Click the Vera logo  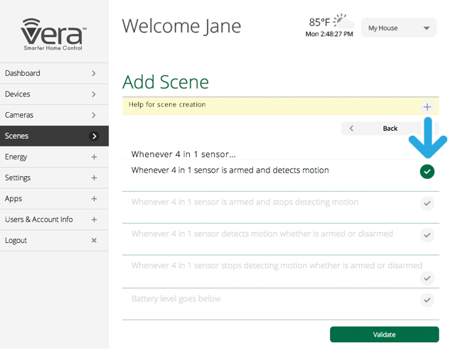pyautogui.click(x=54, y=33)
